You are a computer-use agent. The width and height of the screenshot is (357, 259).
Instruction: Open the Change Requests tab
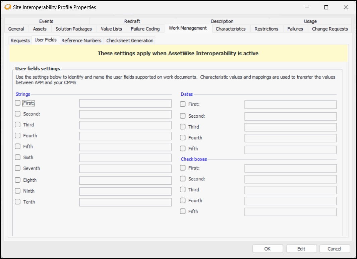click(x=330, y=29)
